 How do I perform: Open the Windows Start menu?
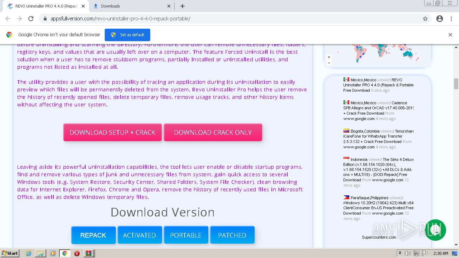(10, 253)
